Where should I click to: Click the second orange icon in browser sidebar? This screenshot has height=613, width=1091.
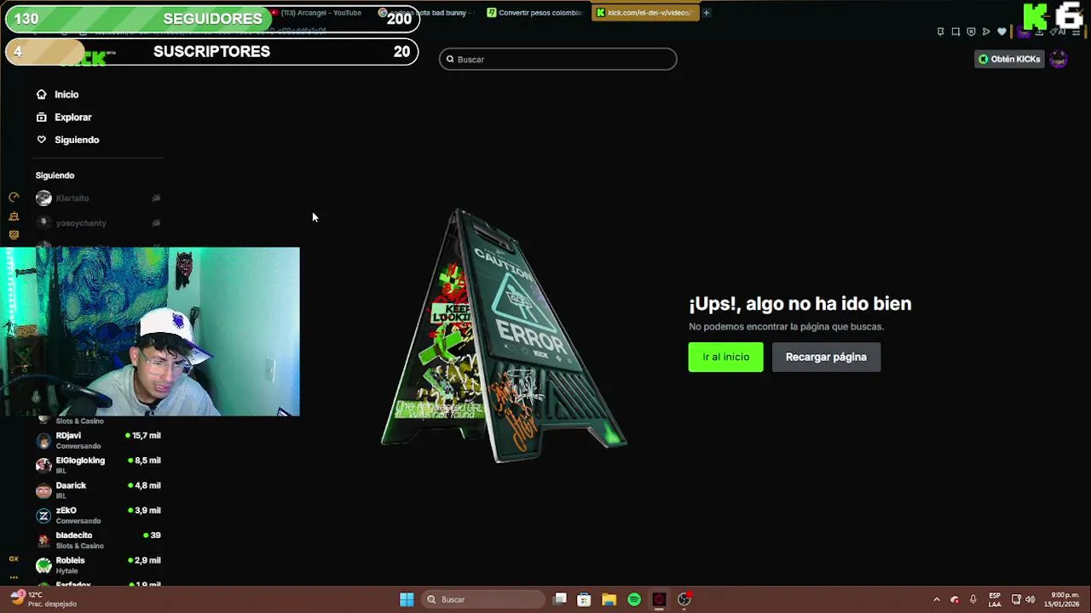coord(14,216)
